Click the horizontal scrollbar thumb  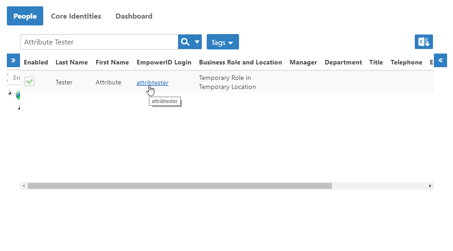pos(179,186)
